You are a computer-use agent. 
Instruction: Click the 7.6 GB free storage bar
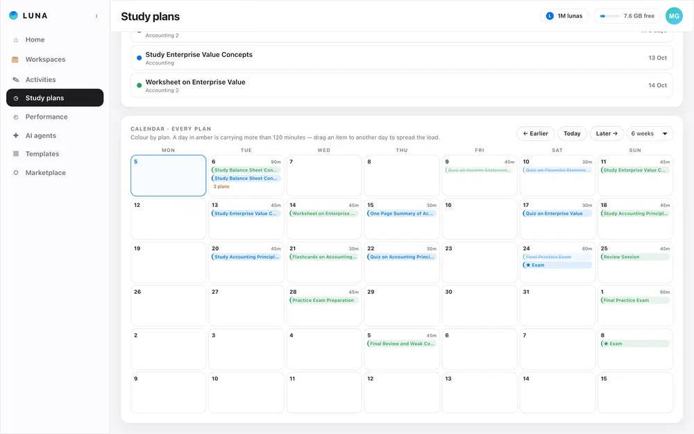[627, 16]
